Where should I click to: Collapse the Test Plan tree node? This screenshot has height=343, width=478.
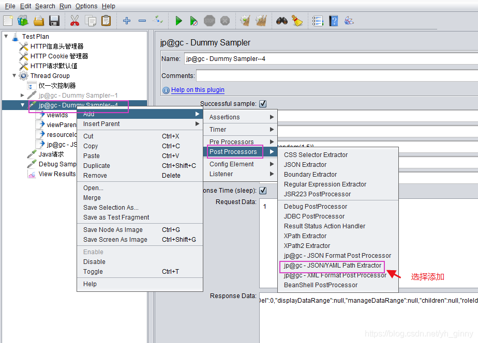pyautogui.click(x=6, y=36)
